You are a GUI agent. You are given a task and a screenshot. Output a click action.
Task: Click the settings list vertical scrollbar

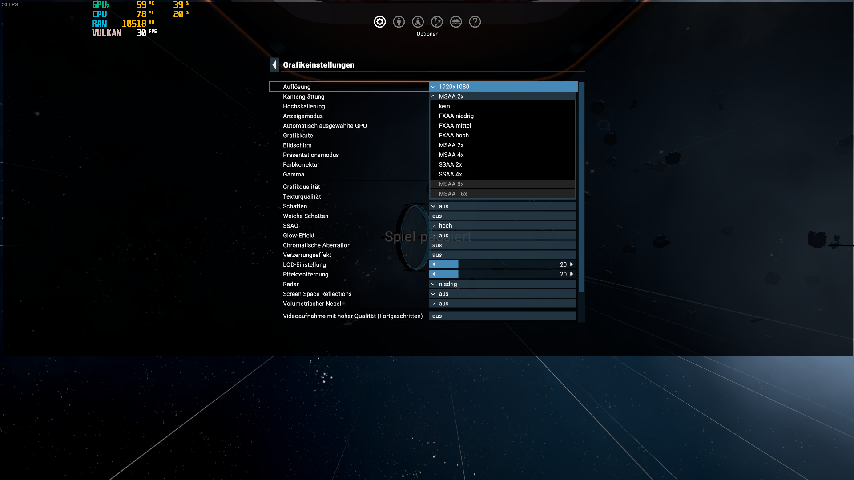581,187
